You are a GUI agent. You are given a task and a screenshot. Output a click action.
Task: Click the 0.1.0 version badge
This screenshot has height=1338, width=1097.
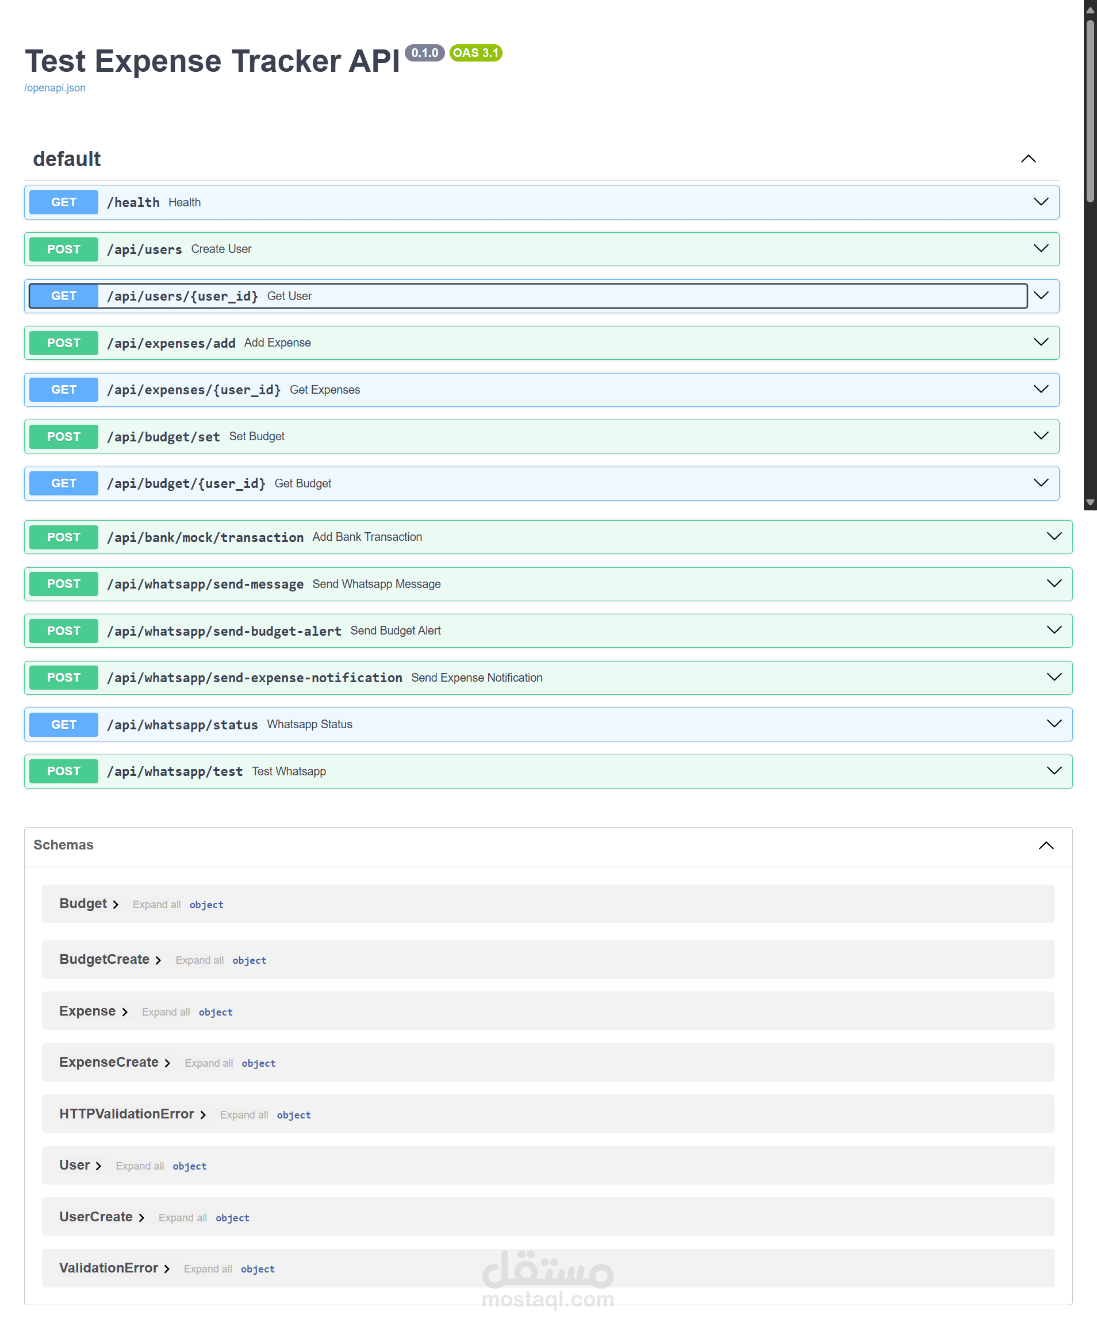coord(424,53)
